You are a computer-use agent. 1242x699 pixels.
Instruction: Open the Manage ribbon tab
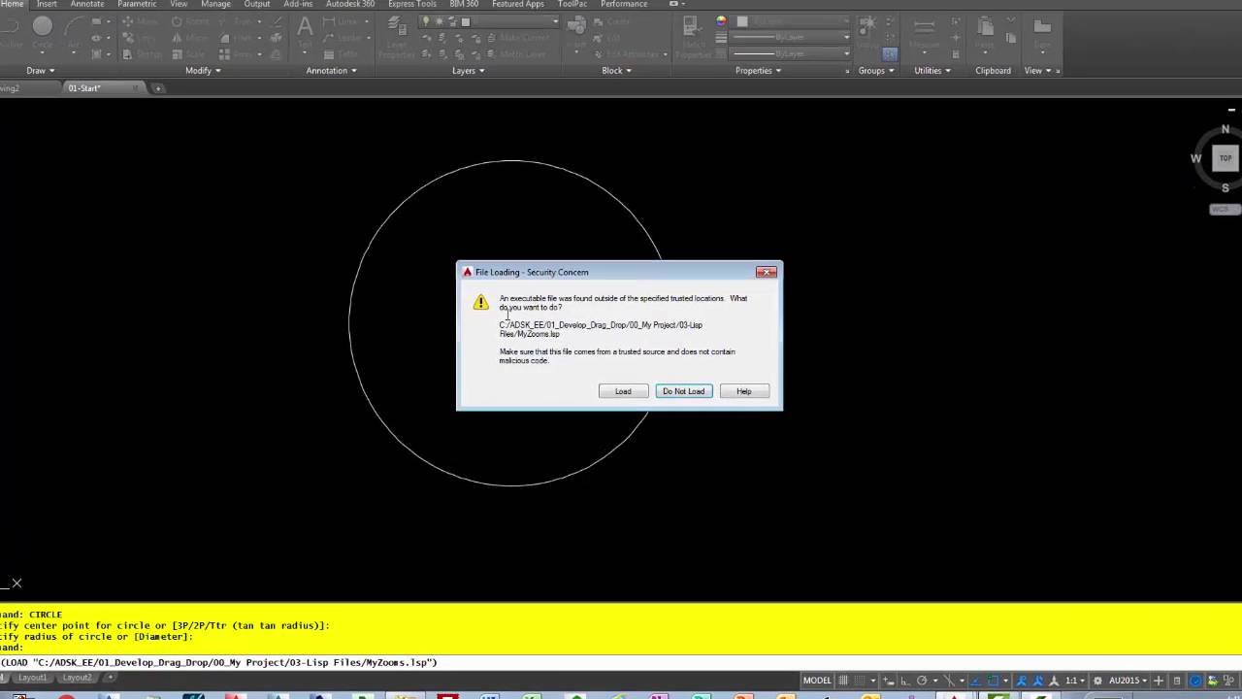coord(216,4)
